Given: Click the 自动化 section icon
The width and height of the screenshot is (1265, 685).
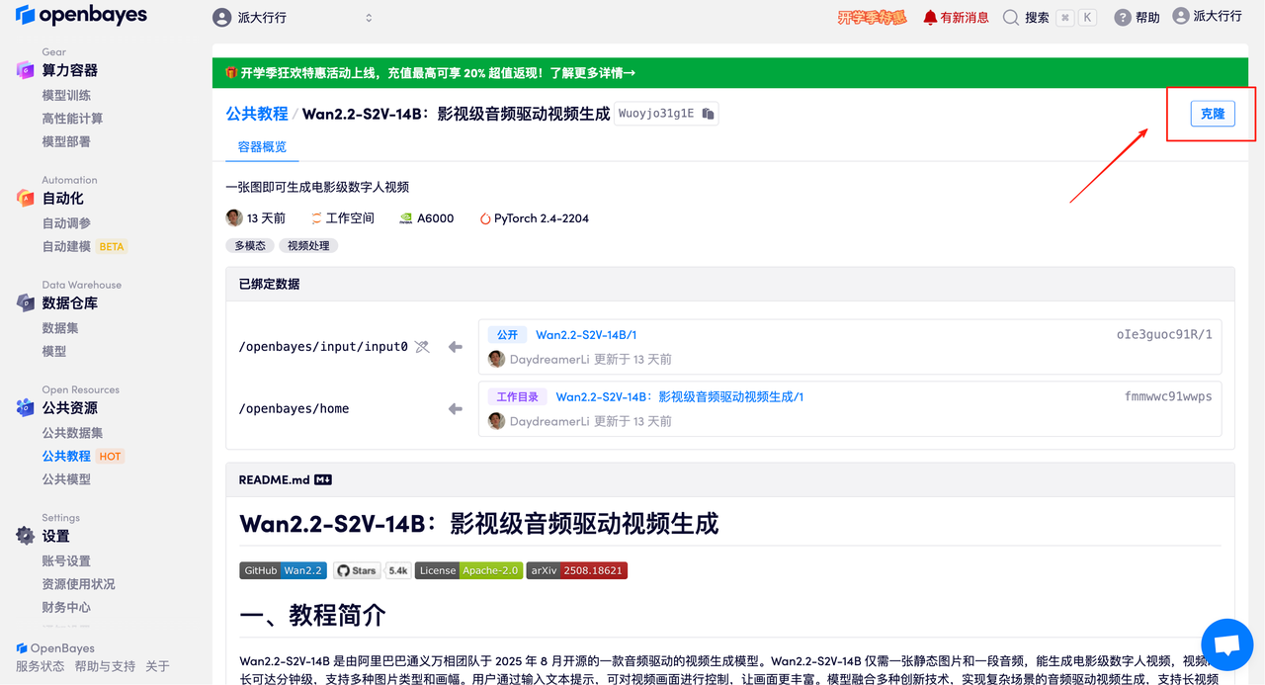Looking at the screenshot, I should (25, 198).
